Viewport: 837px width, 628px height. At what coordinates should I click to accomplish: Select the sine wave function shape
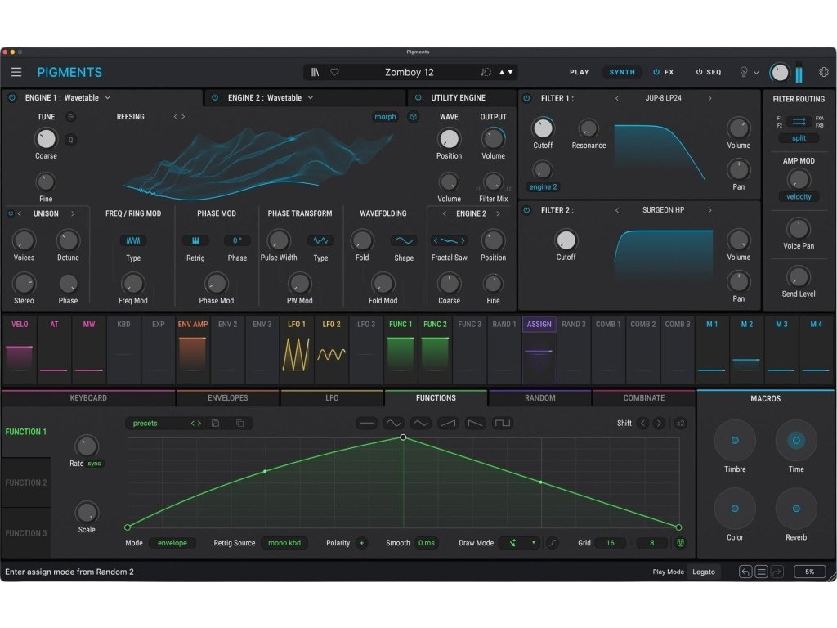394,424
